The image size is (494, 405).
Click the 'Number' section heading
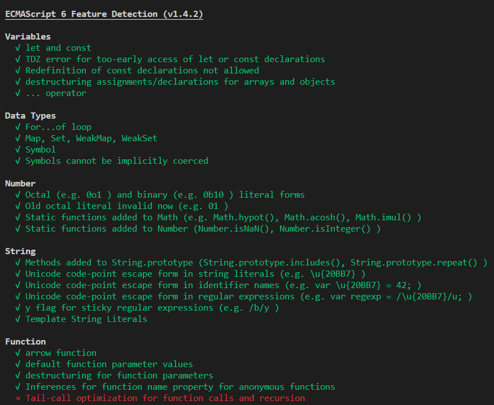point(20,184)
